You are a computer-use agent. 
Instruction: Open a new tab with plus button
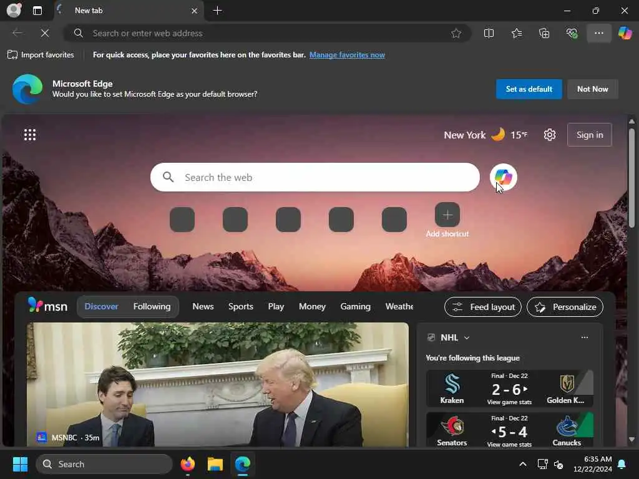click(x=218, y=11)
